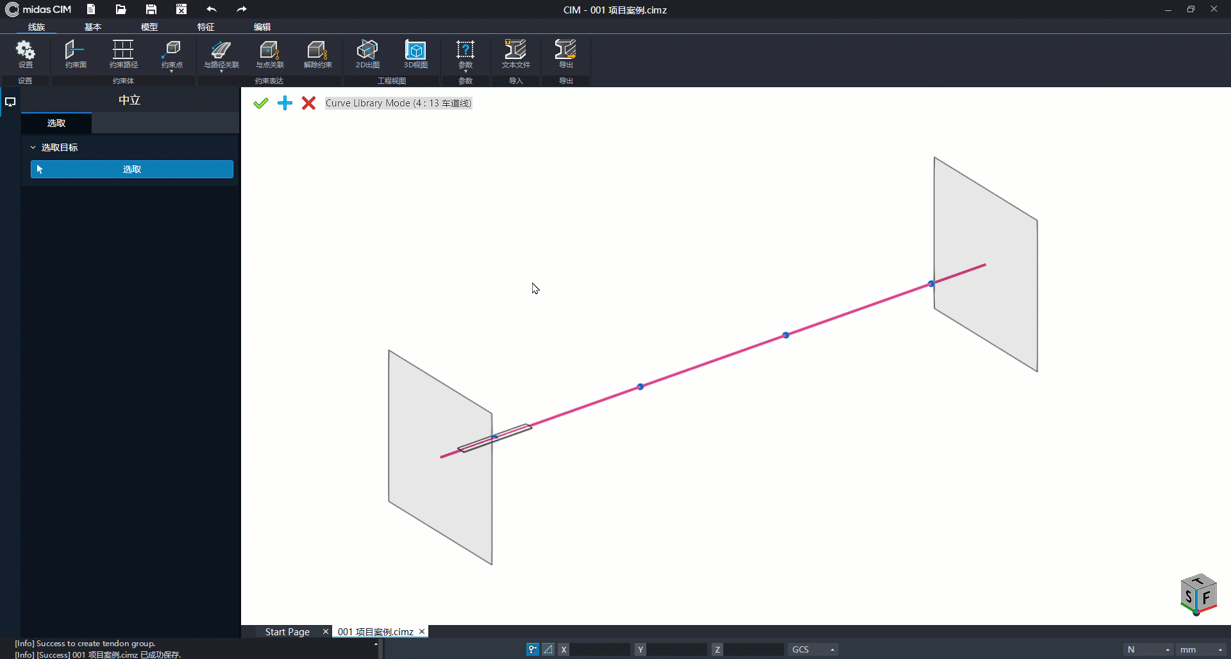Click the message panel icon in sidebar
Viewport: 1231px width, 659px height.
(10, 102)
